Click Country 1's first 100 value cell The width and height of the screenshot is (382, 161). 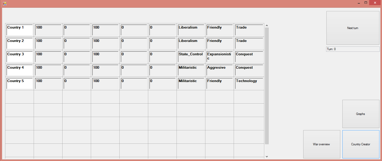tap(48, 30)
